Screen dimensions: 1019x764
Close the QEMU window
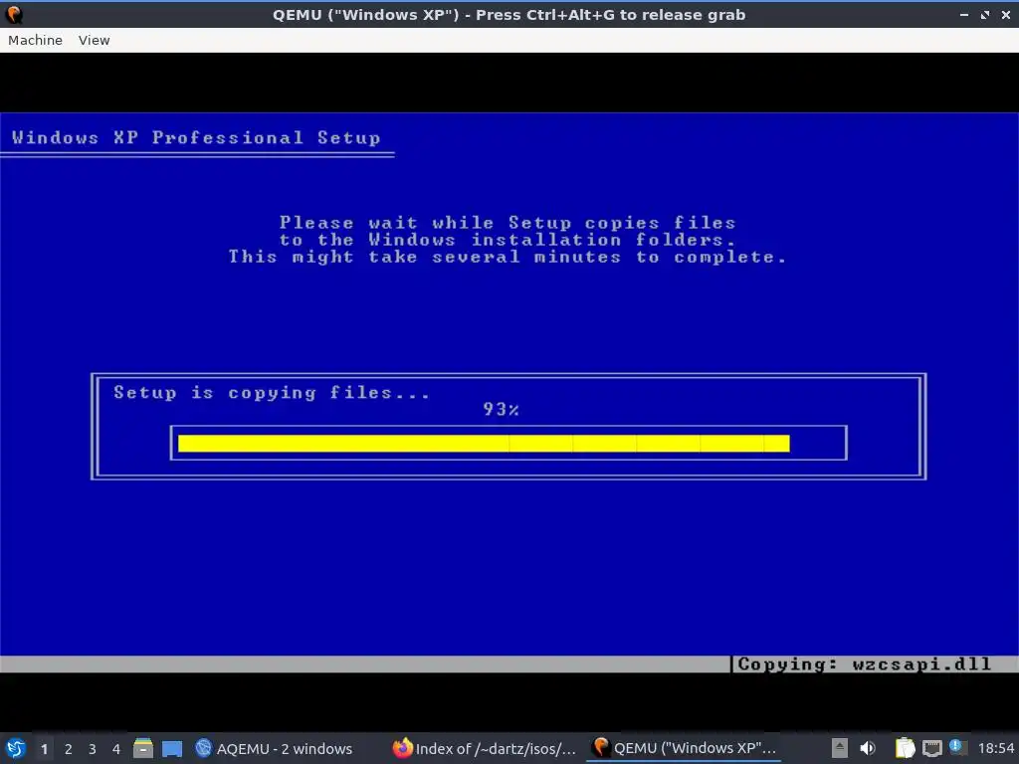point(1005,14)
